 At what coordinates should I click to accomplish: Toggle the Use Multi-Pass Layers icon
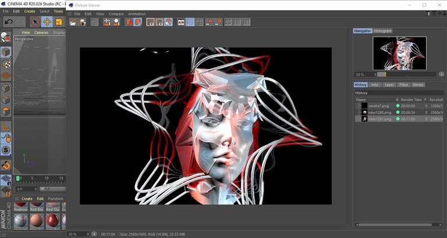(138, 22)
